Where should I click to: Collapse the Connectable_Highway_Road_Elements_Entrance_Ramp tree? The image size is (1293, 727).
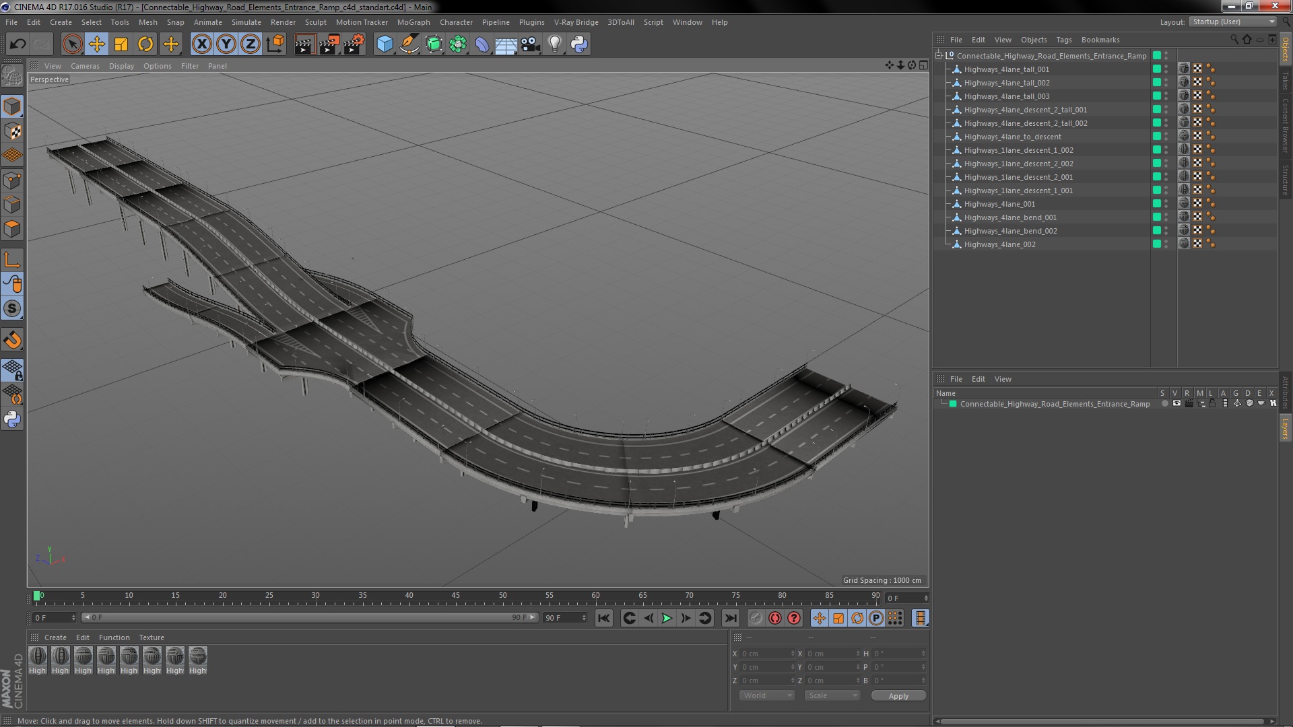click(x=939, y=56)
